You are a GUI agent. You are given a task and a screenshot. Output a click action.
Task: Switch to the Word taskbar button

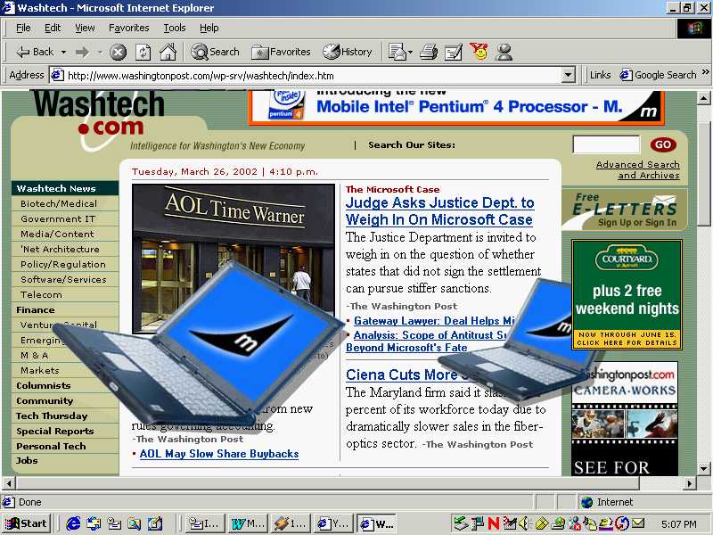249,523
